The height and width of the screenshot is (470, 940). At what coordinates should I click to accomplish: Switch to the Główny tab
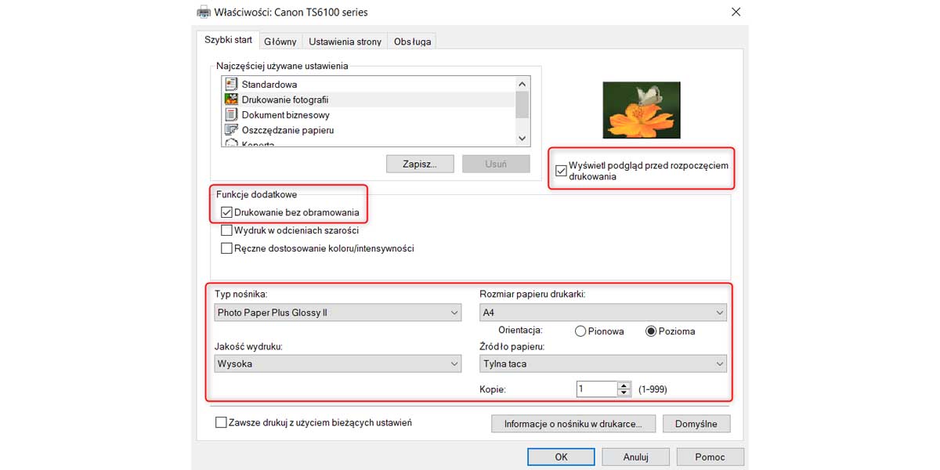tap(280, 42)
